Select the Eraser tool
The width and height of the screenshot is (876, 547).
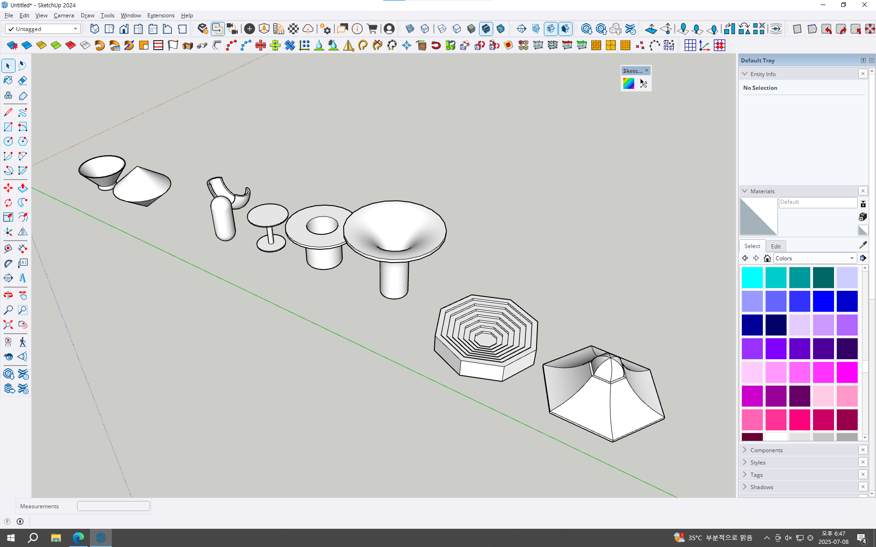22,81
